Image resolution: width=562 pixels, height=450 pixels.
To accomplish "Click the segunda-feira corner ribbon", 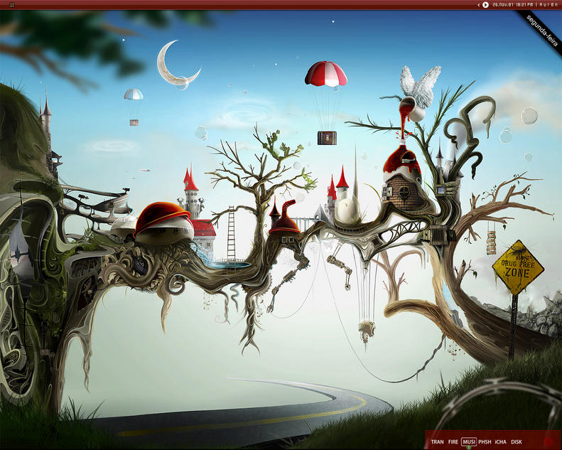I will (x=541, y=31).
